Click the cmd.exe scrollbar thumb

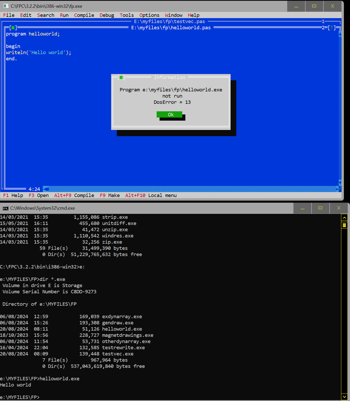click(344, 225)
